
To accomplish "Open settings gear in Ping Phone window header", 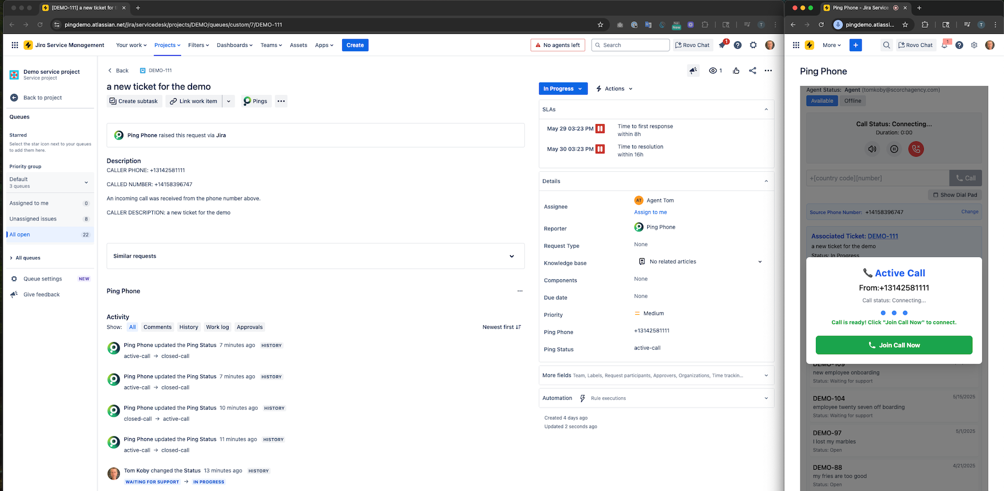I will (974, 45).
